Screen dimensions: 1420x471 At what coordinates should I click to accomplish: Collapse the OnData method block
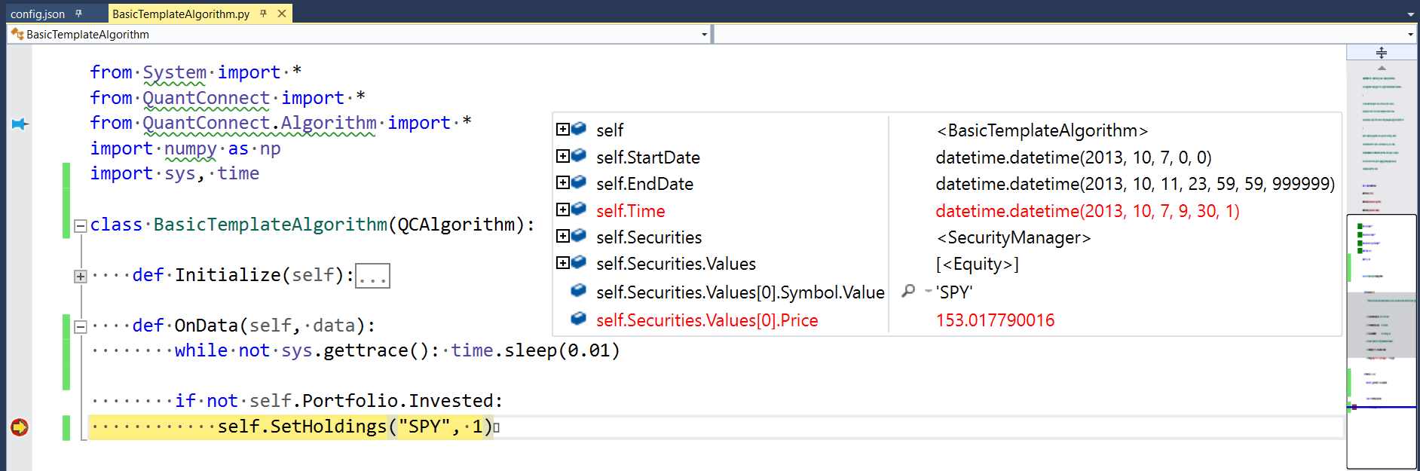tap(80, 327)
